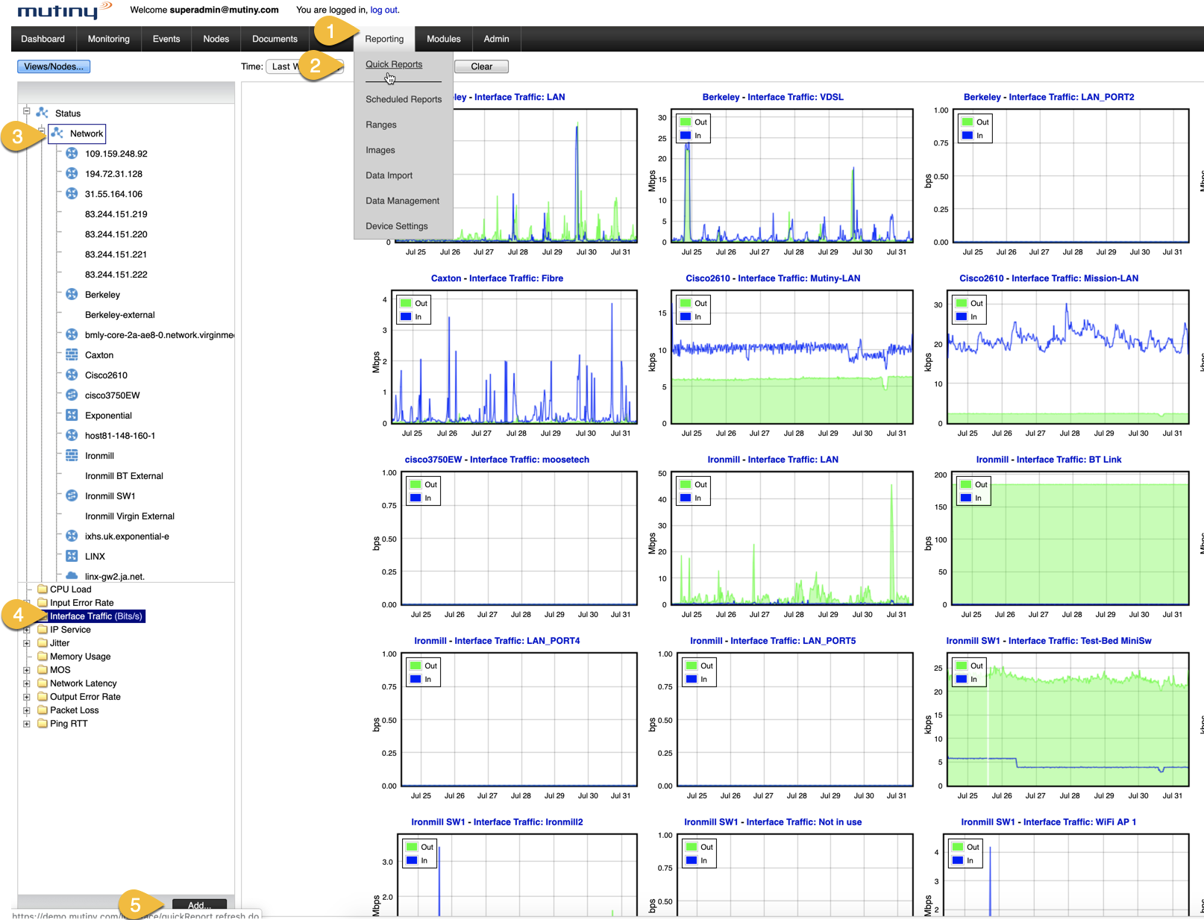Click the router icon beside 31.55.164.106
1204x920 pixels.
[72, 194]
